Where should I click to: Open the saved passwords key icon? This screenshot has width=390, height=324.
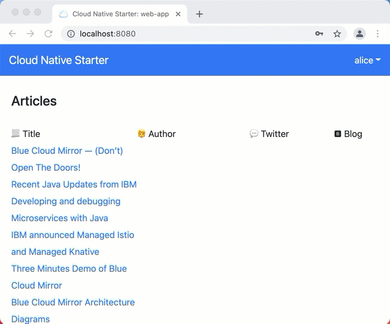(319, 34)
